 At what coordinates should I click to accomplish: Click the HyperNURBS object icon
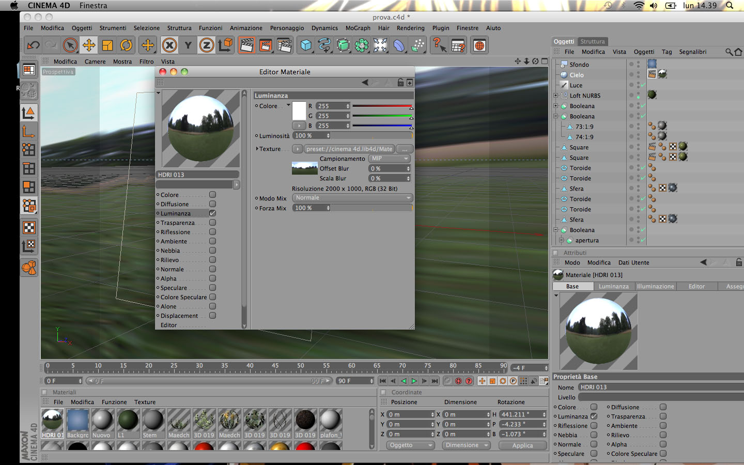click(x=343, y=45)
